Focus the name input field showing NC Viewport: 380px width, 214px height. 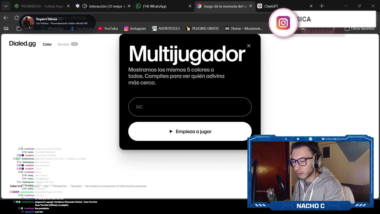pyautogui.click(x=190, y=107)
